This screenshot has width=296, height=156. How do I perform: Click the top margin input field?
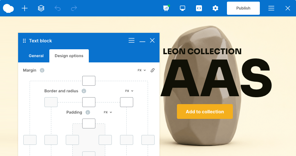(89, 81)
